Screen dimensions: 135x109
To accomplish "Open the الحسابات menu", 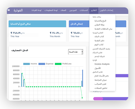I will 84,10.
